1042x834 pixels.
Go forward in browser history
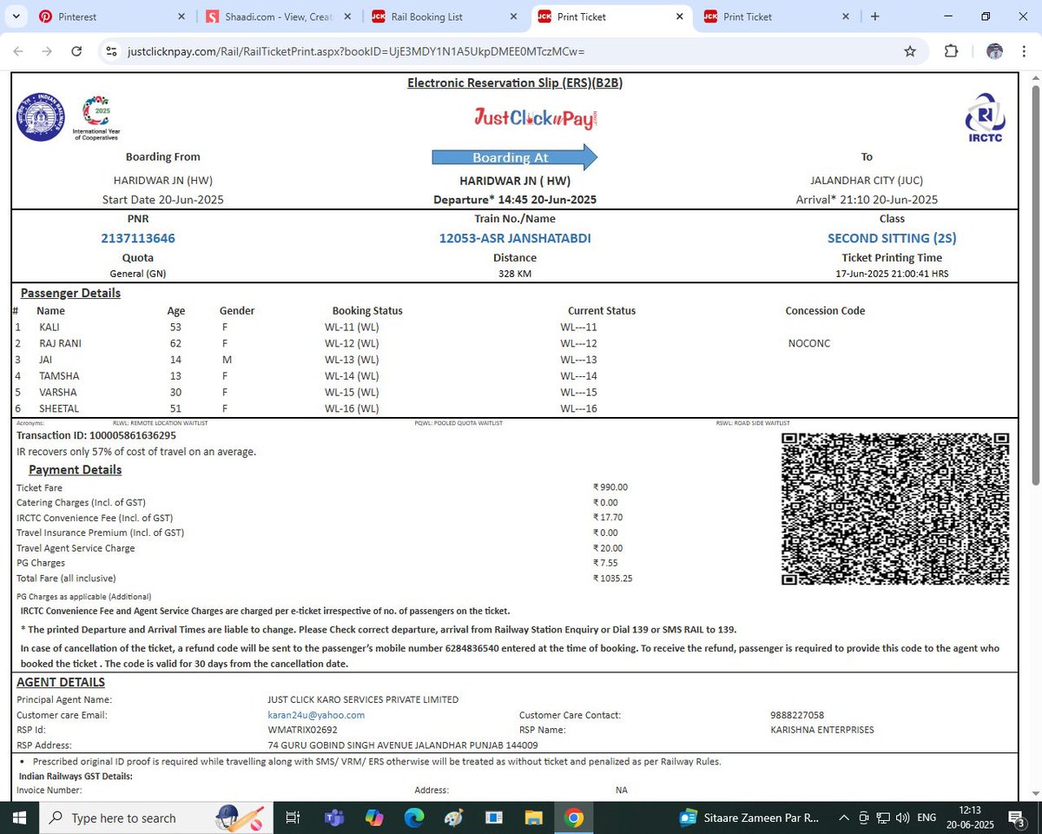(x=48, y=51)
